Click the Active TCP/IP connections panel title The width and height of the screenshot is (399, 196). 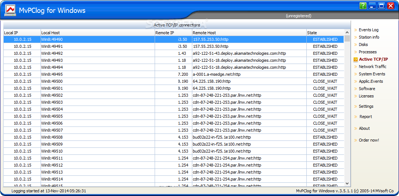(x=177, y=25)
